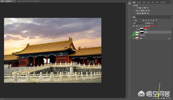The height and width of the screenshot is (100, 173).
Task: Add an Exposure adjustment
Action: [145, 8]
